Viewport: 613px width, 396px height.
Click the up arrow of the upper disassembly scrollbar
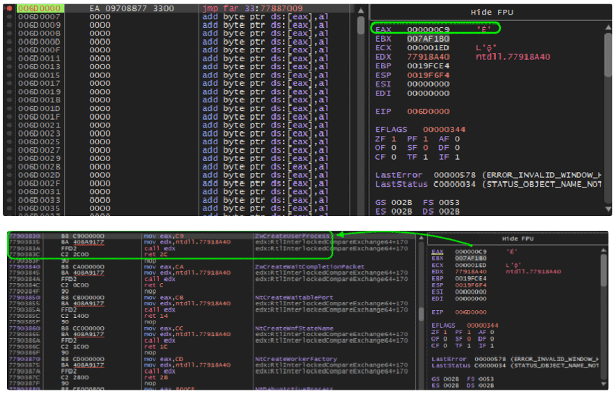pyautogui.click(x=360, y=11)
